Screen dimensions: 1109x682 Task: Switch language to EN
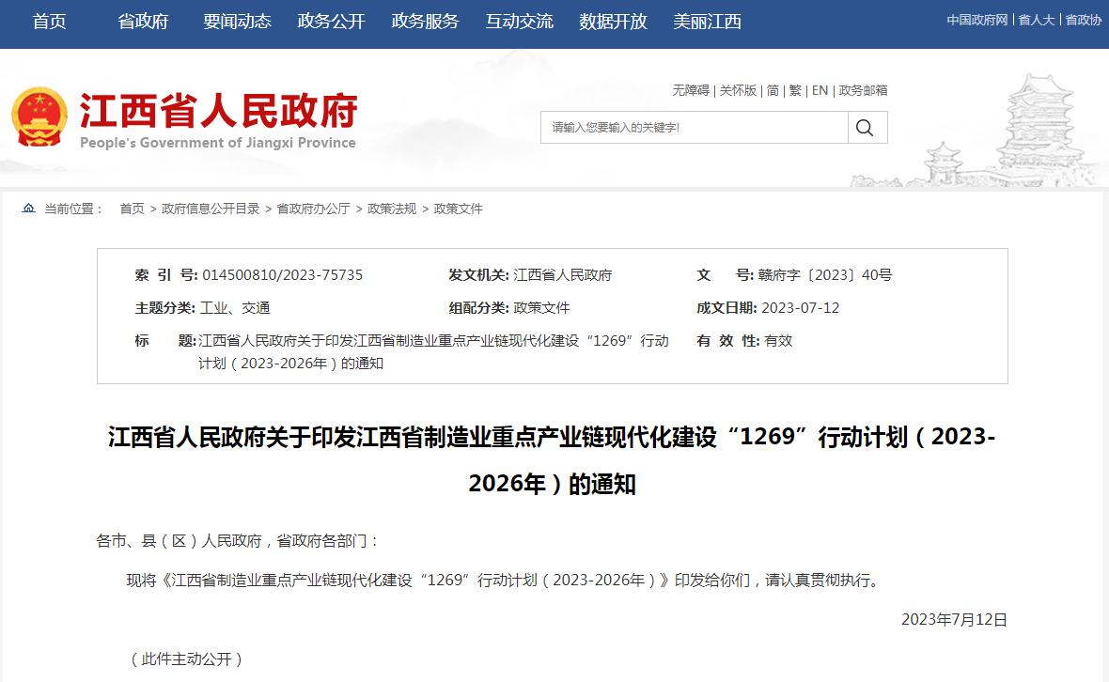(820, 90)
